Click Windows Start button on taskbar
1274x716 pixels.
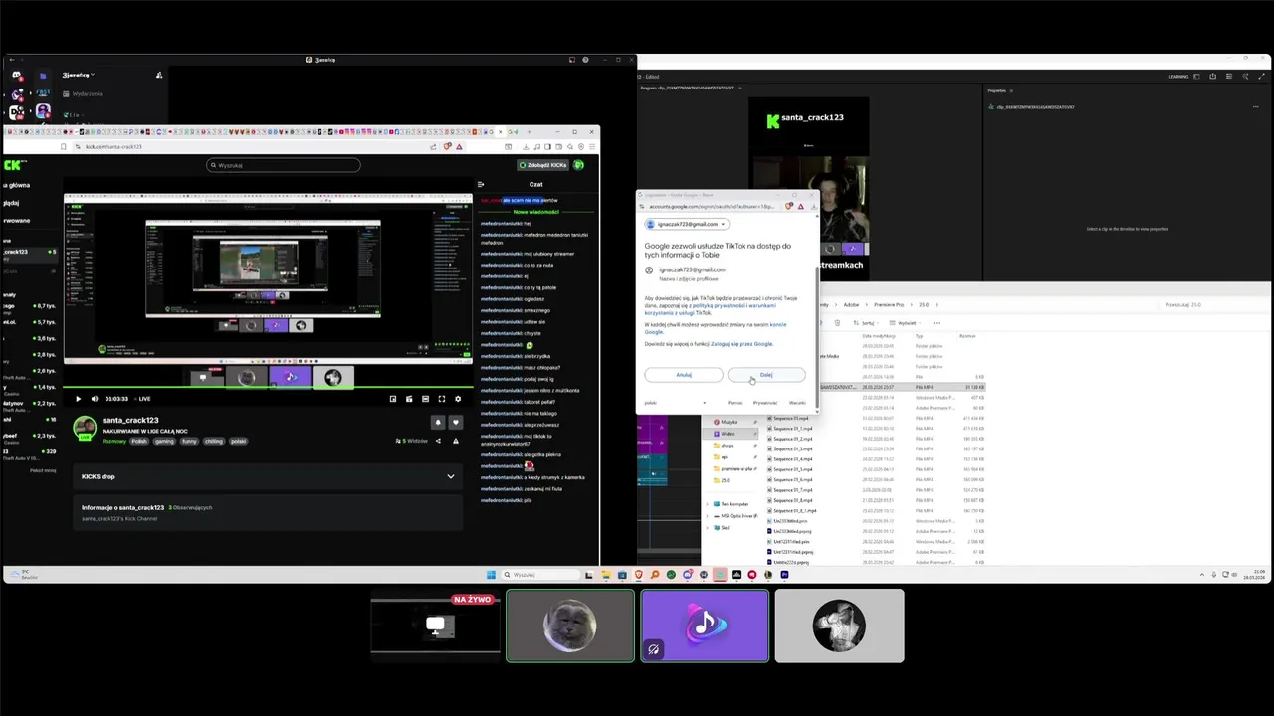(x=491, y=575)
